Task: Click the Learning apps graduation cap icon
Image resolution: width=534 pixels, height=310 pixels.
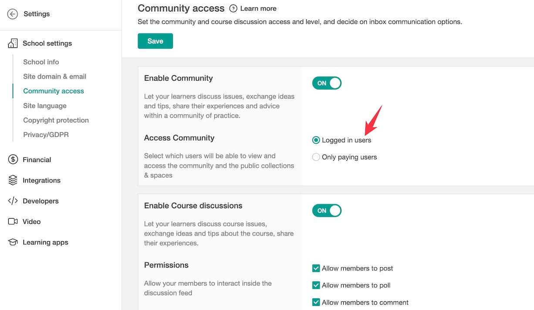Action: 13,242
